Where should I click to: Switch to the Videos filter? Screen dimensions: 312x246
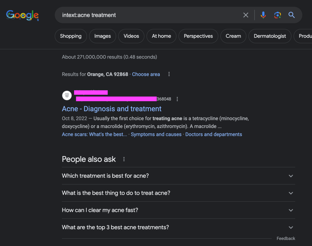131,36
